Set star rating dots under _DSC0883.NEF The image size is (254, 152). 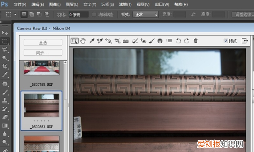(x=41, y=121)
